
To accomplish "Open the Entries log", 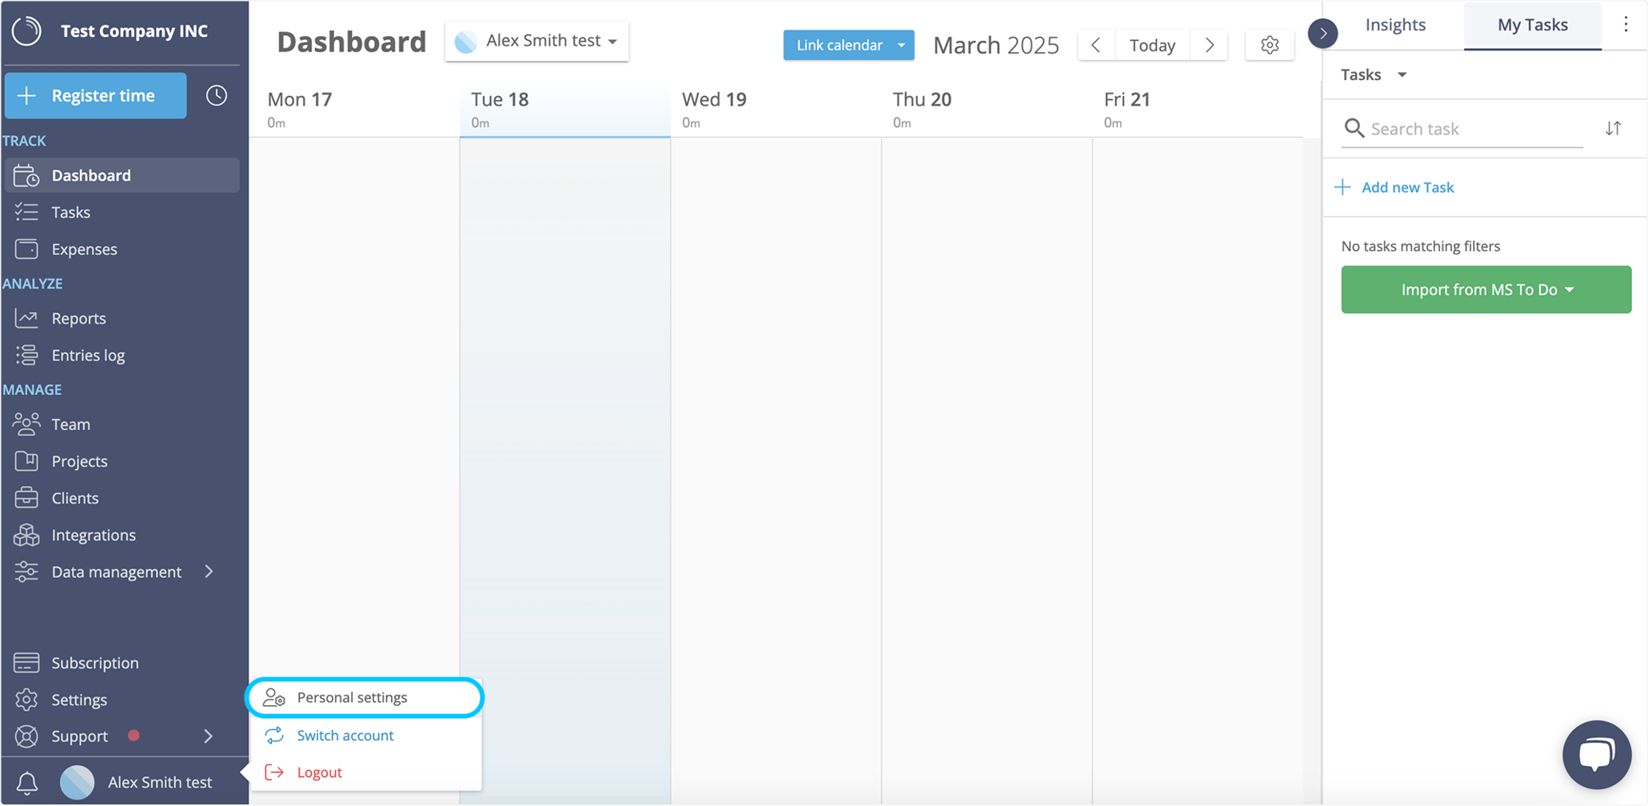I will (88, 355).
